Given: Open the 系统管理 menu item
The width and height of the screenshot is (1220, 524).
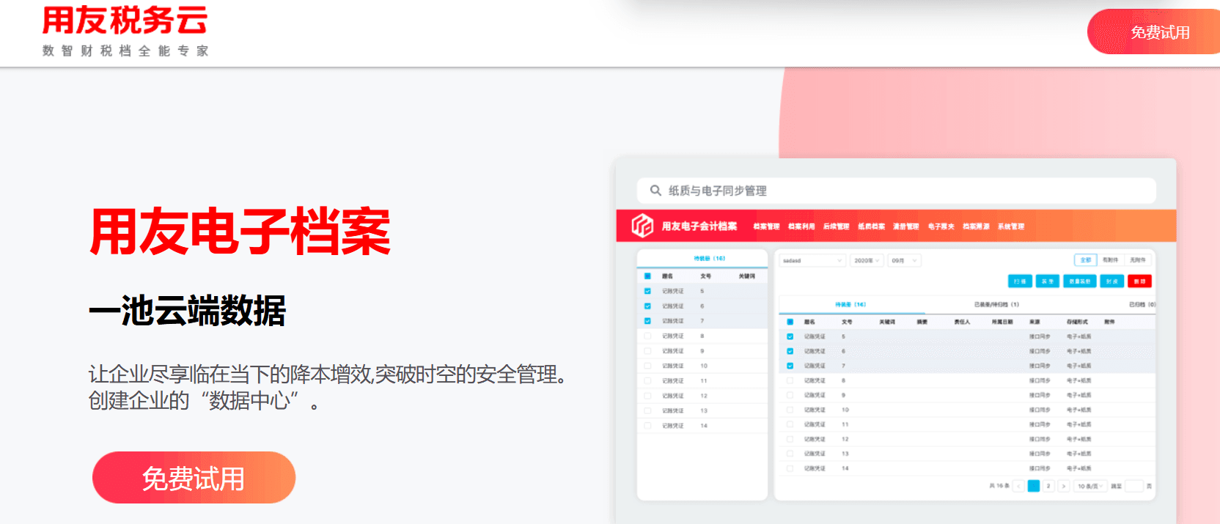Looking at the screenshot, I should pyautogui.click(x=1011, y=226).
